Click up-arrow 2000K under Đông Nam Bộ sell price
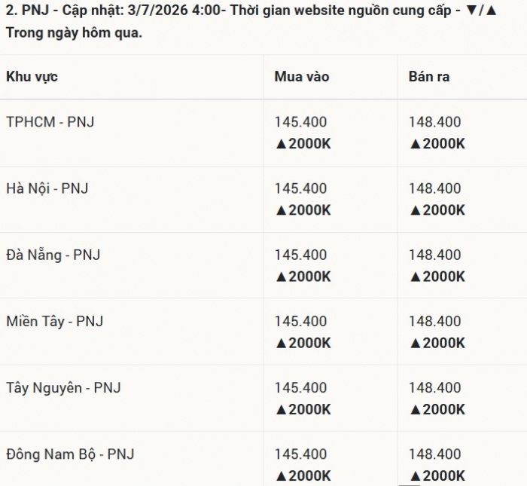 (x=437, y=476)
